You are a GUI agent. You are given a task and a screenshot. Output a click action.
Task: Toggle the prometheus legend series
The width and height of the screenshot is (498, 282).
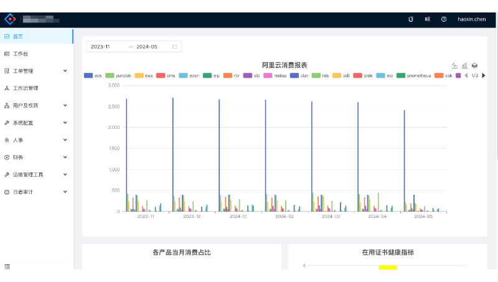(x=414, y=75)
